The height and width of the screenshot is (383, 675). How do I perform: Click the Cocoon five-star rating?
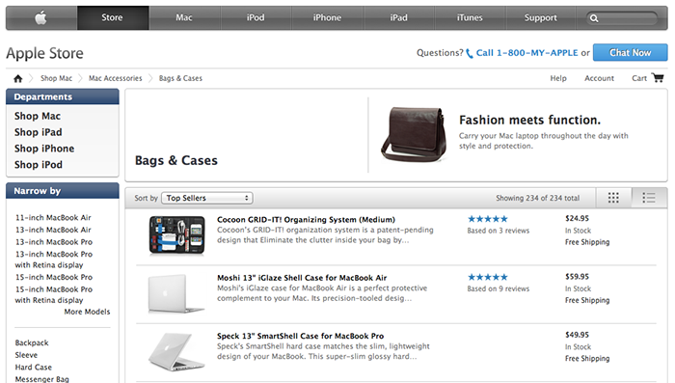point(488,219)
